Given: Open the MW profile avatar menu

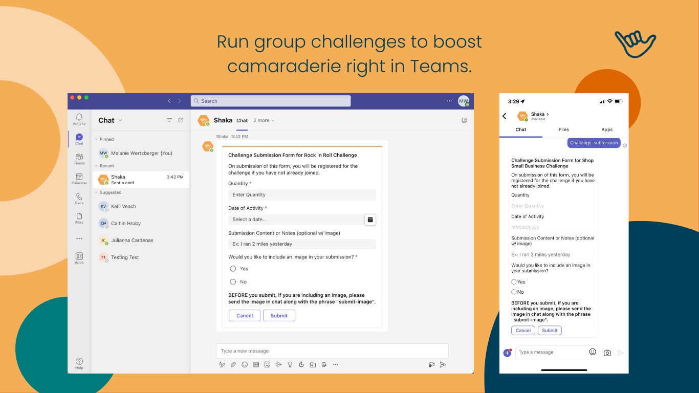Looking at the screenshot, I should (x=464, y=101).
